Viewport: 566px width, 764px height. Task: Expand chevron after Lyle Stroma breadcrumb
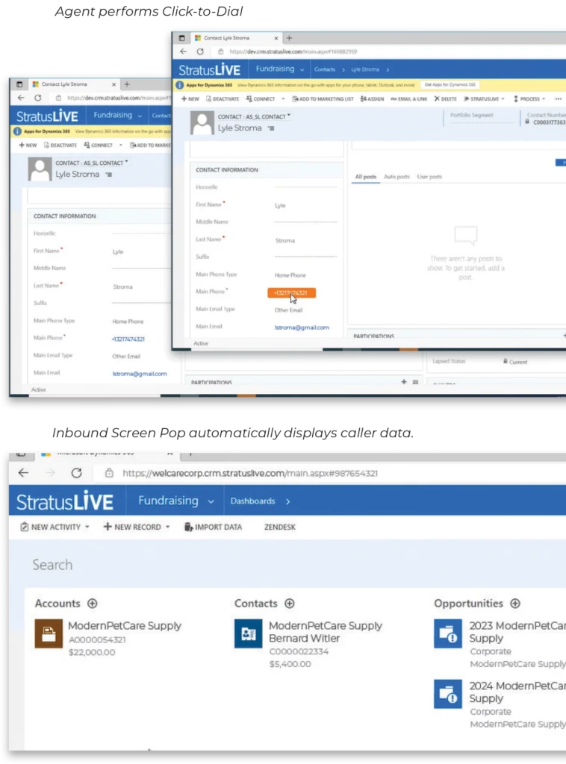point(388,69)
